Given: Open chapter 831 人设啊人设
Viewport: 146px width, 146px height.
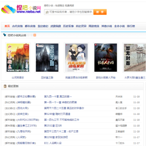Looking at the screenshot, I should pos(53,143).
